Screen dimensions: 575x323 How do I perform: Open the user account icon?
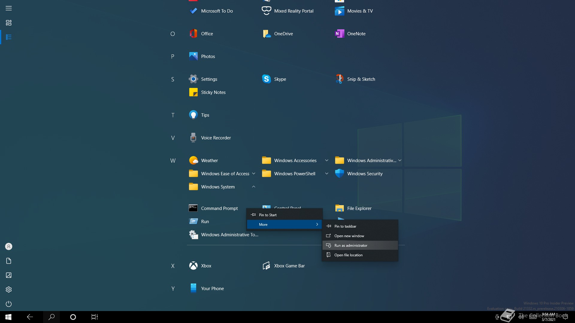(x=9, y=246)
